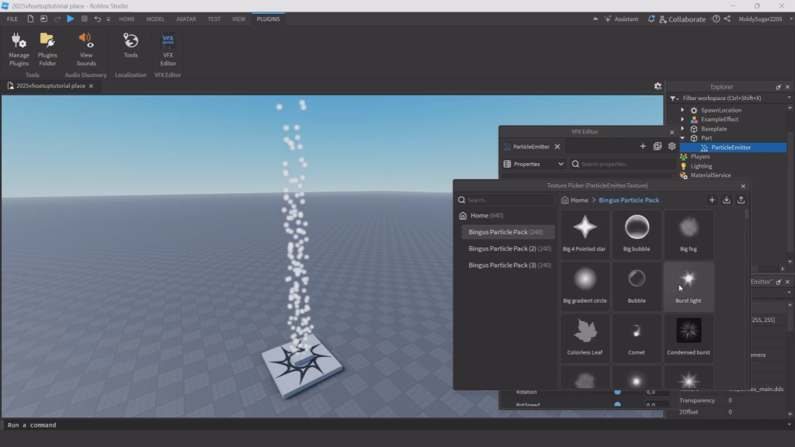Select Bingus Particle Pack (3)
This screenshot has width=795, height=447.
(508, 265)
